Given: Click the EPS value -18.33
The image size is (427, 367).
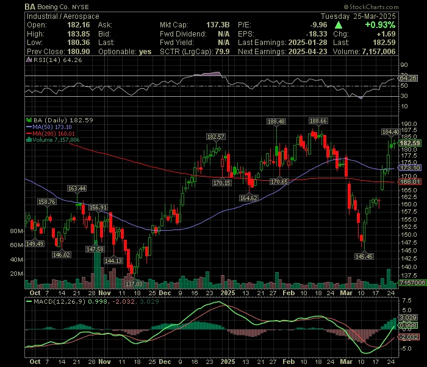Looking at the screenshot, I should click(x=316, y=34).
